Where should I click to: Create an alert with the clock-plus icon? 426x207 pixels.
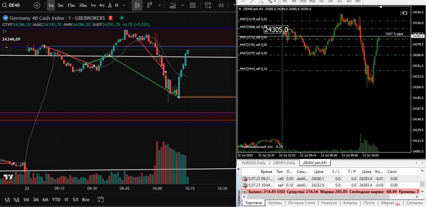208,5
